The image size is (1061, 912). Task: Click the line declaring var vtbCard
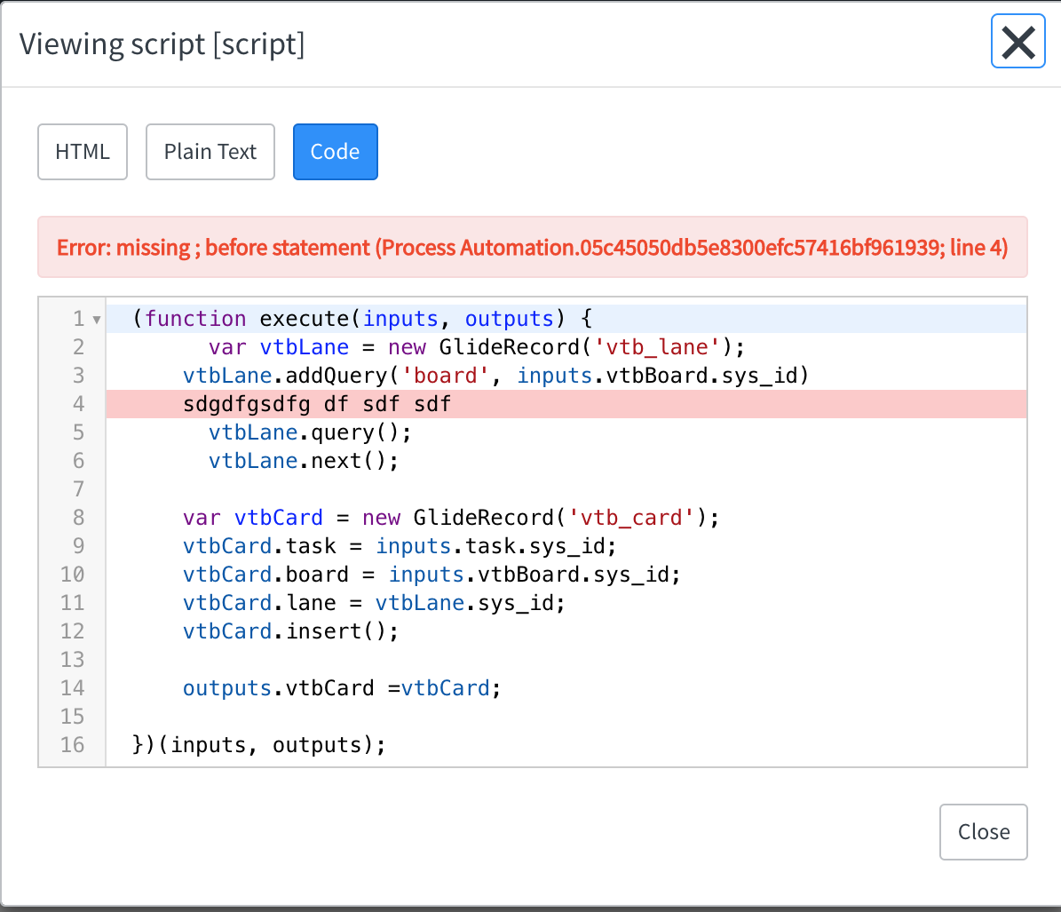[566, 518]
